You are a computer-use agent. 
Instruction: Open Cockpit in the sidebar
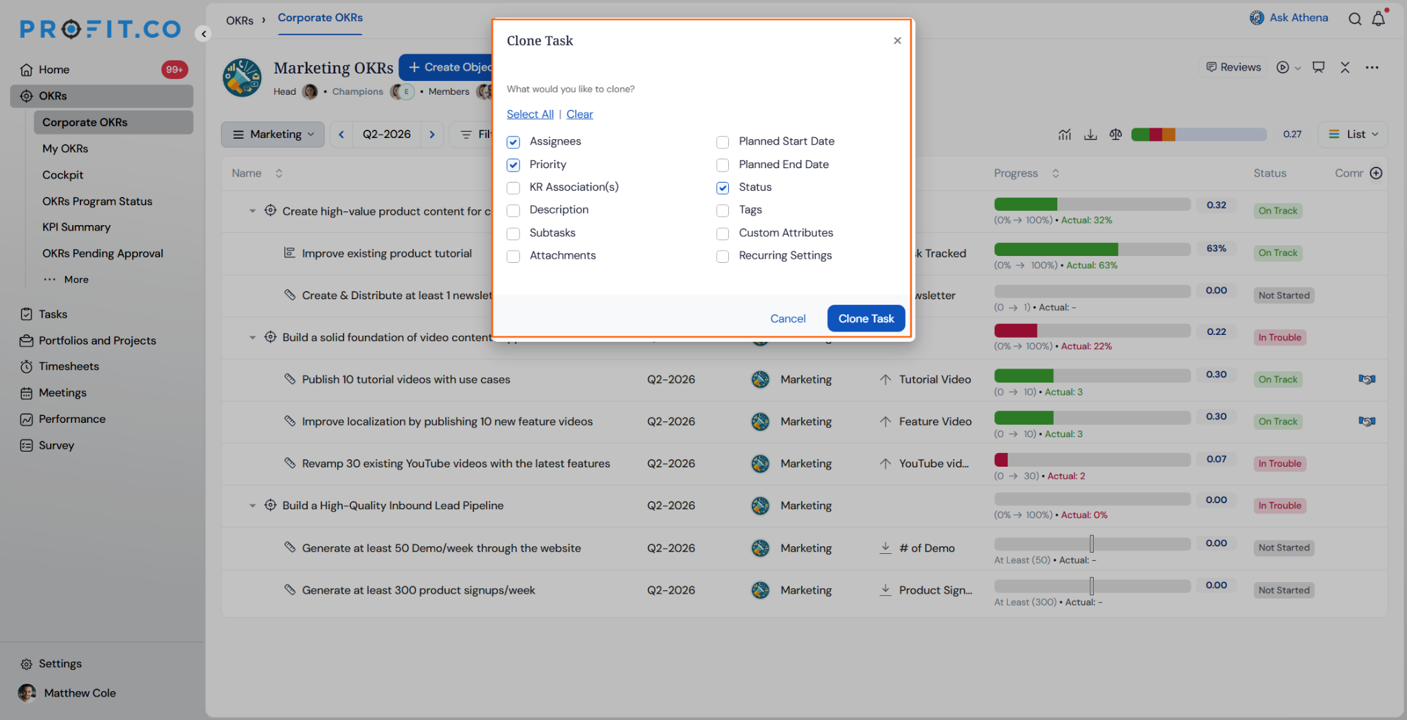(63, 175)
